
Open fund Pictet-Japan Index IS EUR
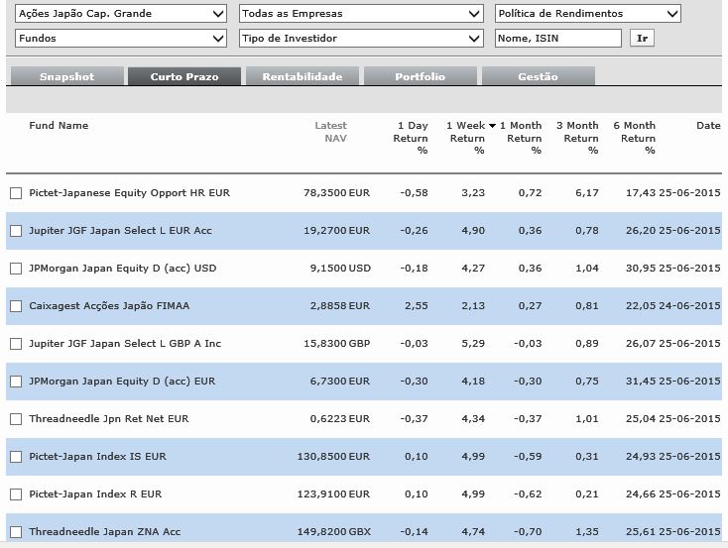97,457
